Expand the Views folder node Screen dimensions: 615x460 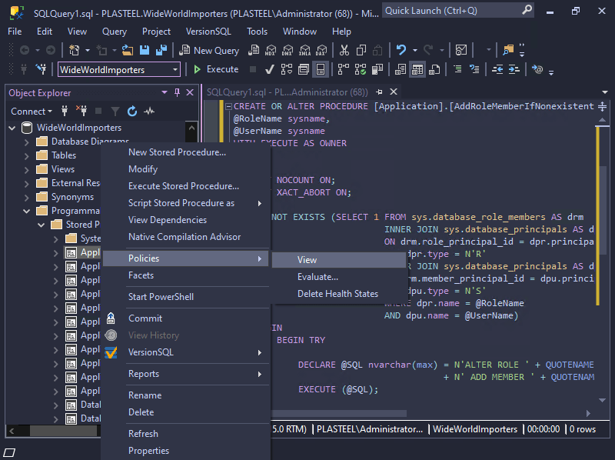point(27,169)
